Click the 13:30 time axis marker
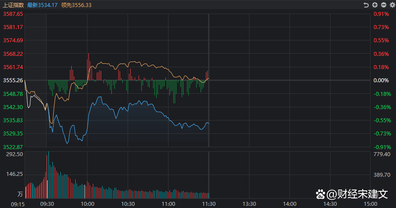This screenshot has height=208, width=396. pyautogui.click(x=249, y=204)
